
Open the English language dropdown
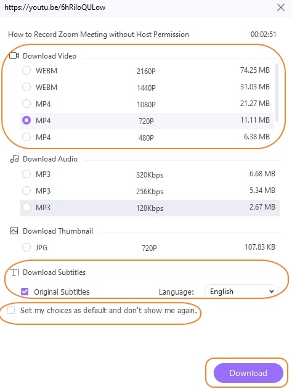click(241, 292)
